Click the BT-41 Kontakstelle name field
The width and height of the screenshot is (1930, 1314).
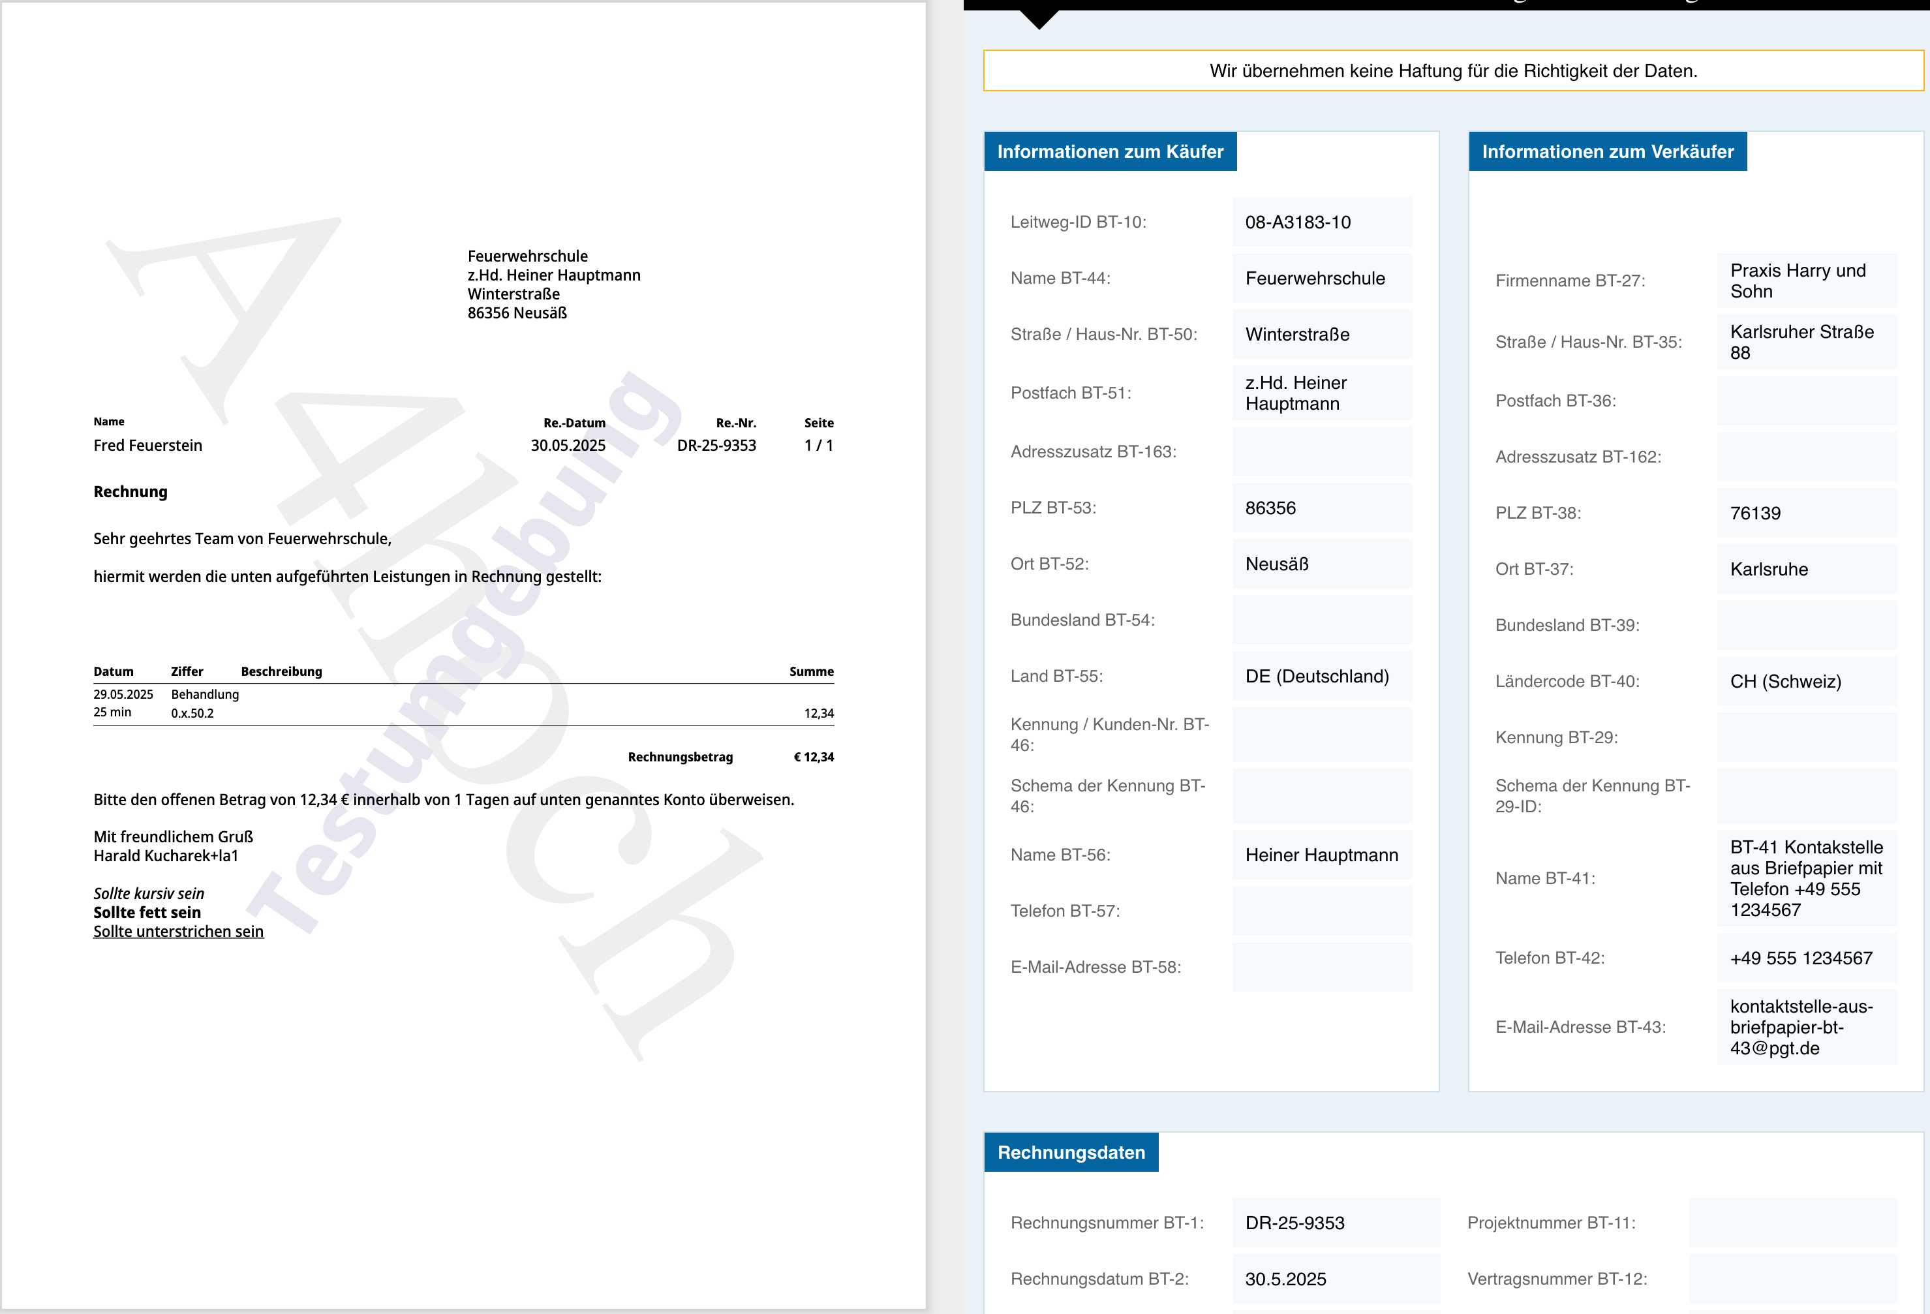click(1806, 878)
